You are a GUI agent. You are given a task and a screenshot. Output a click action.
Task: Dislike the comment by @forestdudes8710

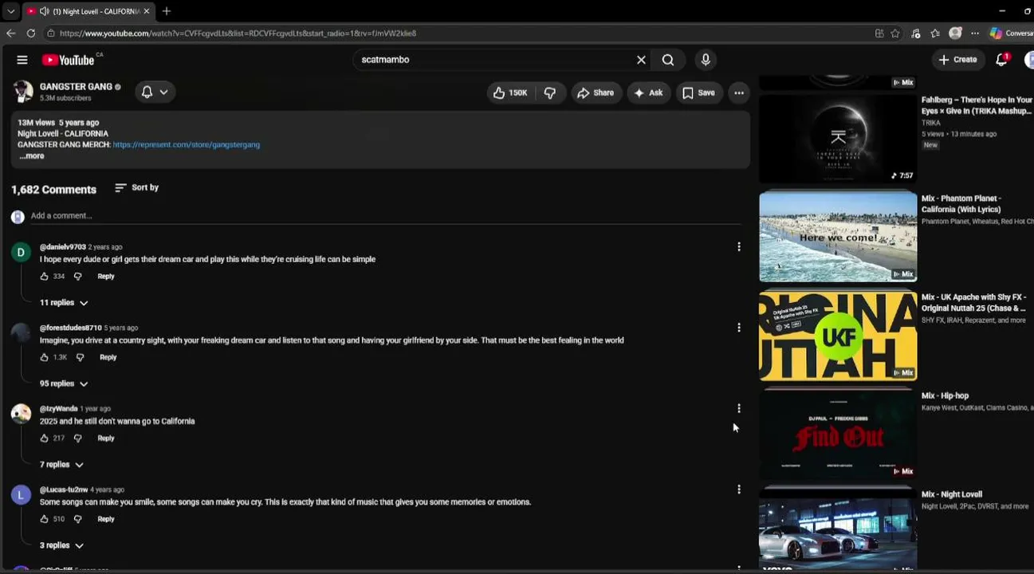click(x=80, y=357)
